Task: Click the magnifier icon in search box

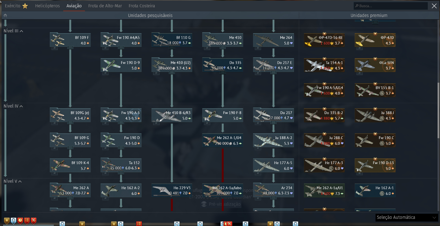Action: point(357,6)
